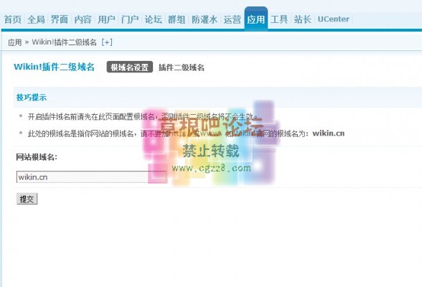422x287 pixels.
Task: Select the 根域名设置 sub-tab
Action: point(130,67)
